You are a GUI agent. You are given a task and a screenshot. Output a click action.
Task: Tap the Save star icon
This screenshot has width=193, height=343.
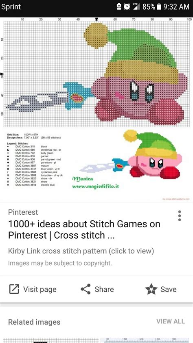(x=151, y=289)
